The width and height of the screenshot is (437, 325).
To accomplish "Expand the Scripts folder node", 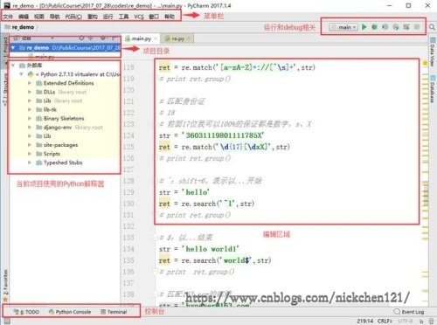I will (x=30, y=154).
